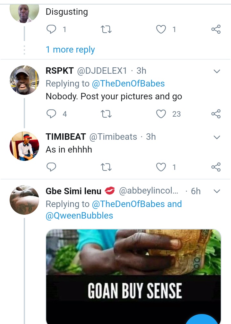231x324 pixels.
Task: Retweet TIMIBEAT's 'As in ehhhh' tweet
Action: tap(106, 167)
